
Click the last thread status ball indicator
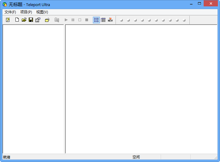[184, 20]
